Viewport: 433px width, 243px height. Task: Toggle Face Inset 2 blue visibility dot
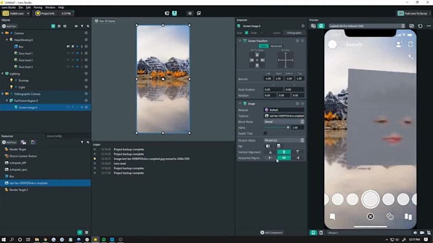77,60
